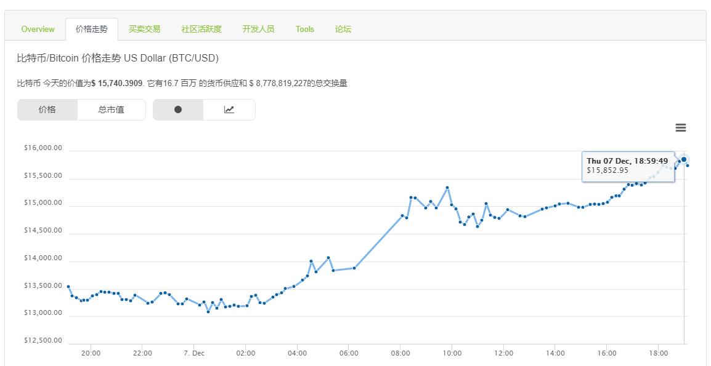The image size is (711, 366).
Task: Open the chart hamburger context menu
Action: click(681, 128)
